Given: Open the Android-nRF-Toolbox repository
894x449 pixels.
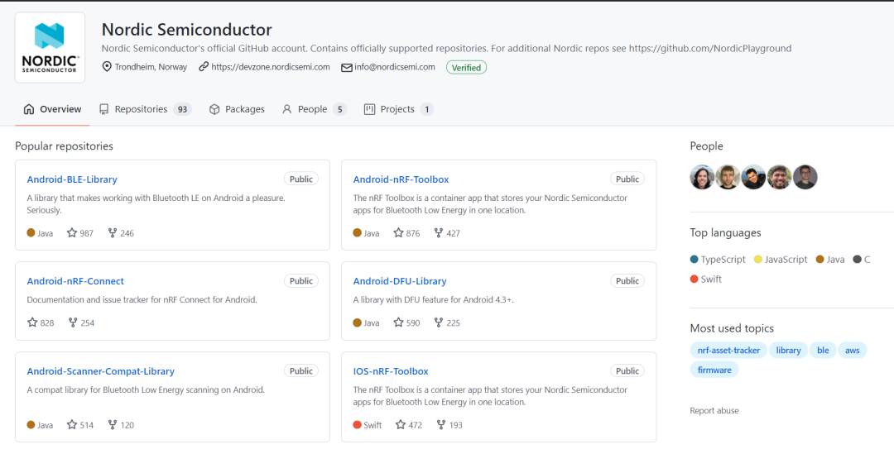Looking at the screenshot, I should [x=401, y=179].
